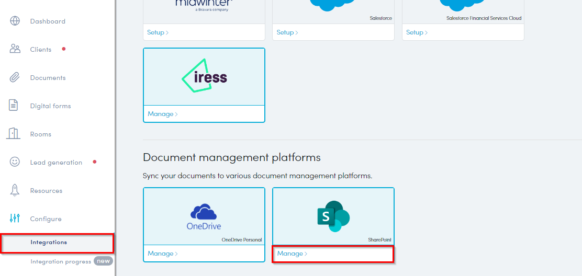This screenshot has height=276, width=582.
Task: Click the Documents paperclip icon
Action: point(15,77)
